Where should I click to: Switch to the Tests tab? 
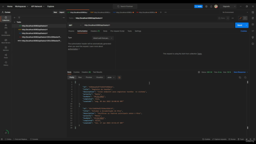pos(130,31)
